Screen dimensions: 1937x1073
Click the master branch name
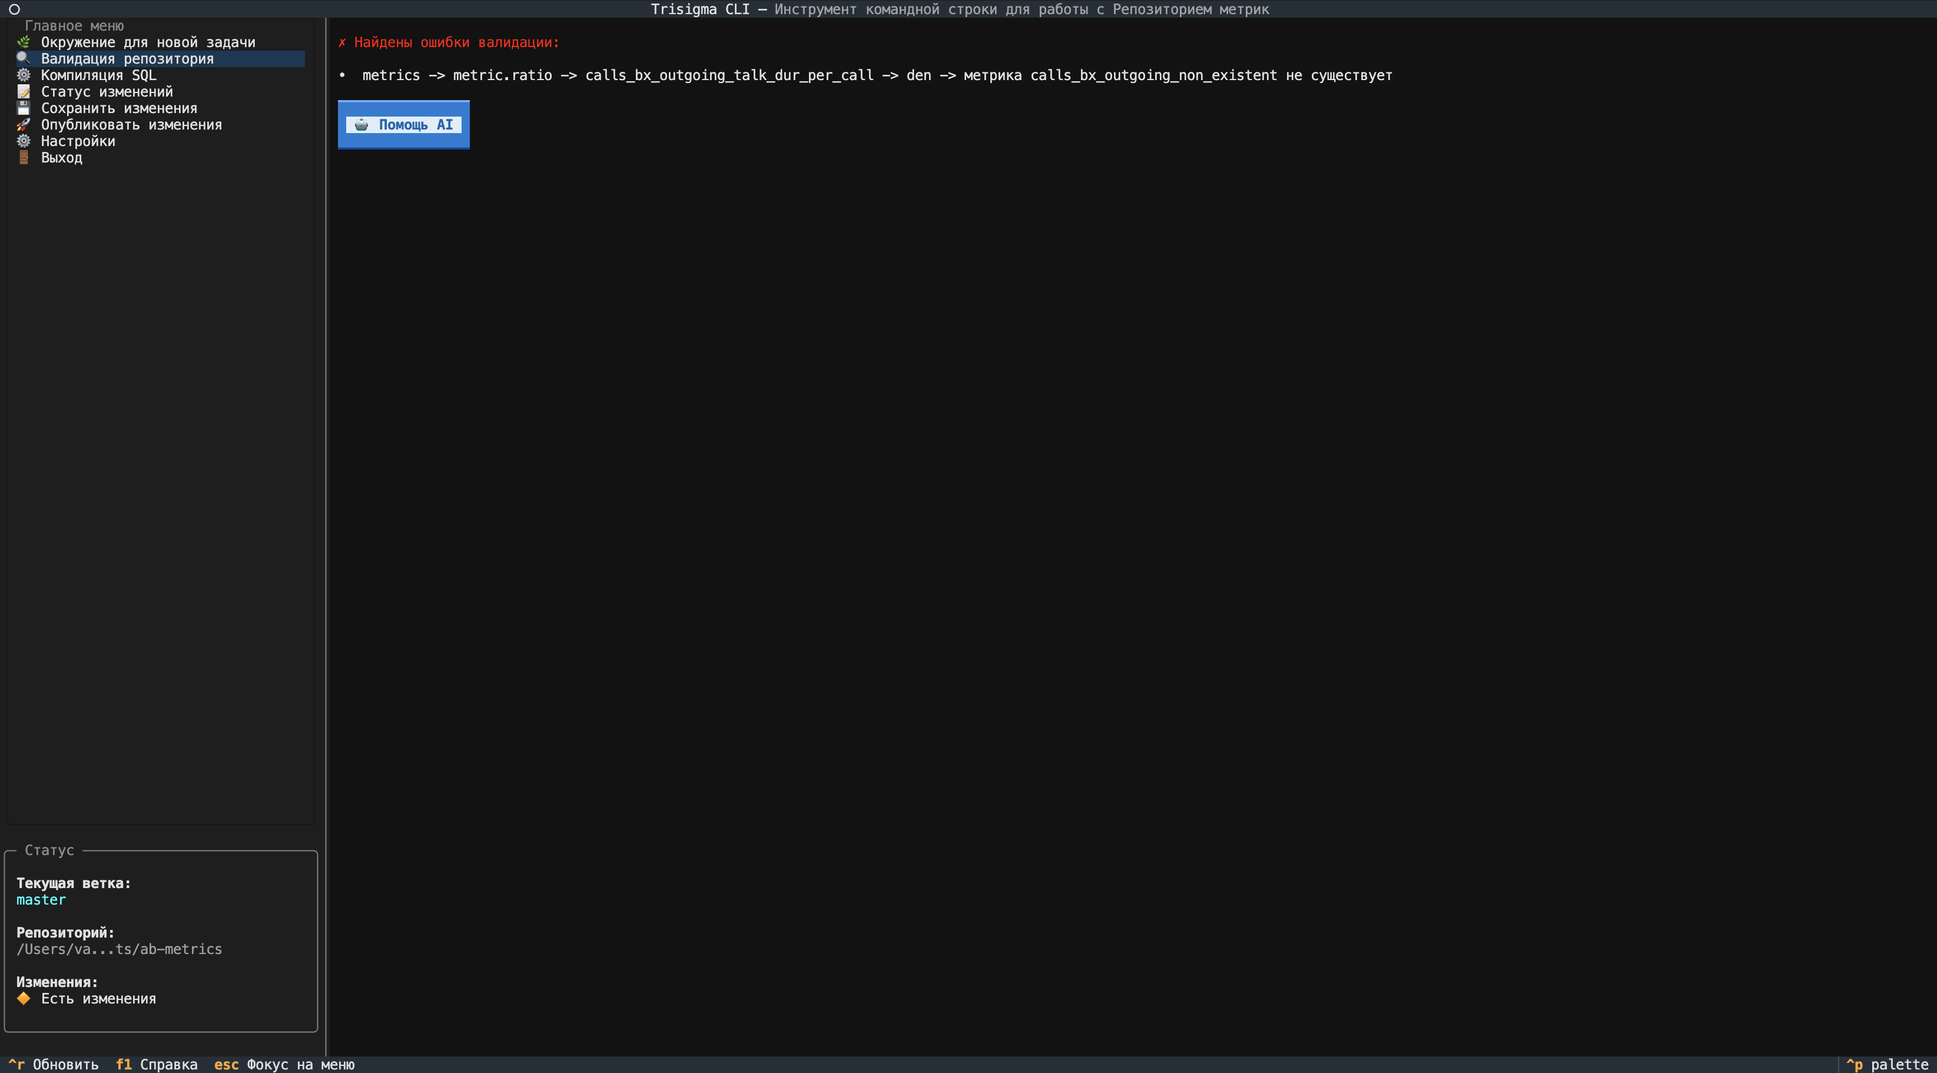41,899
